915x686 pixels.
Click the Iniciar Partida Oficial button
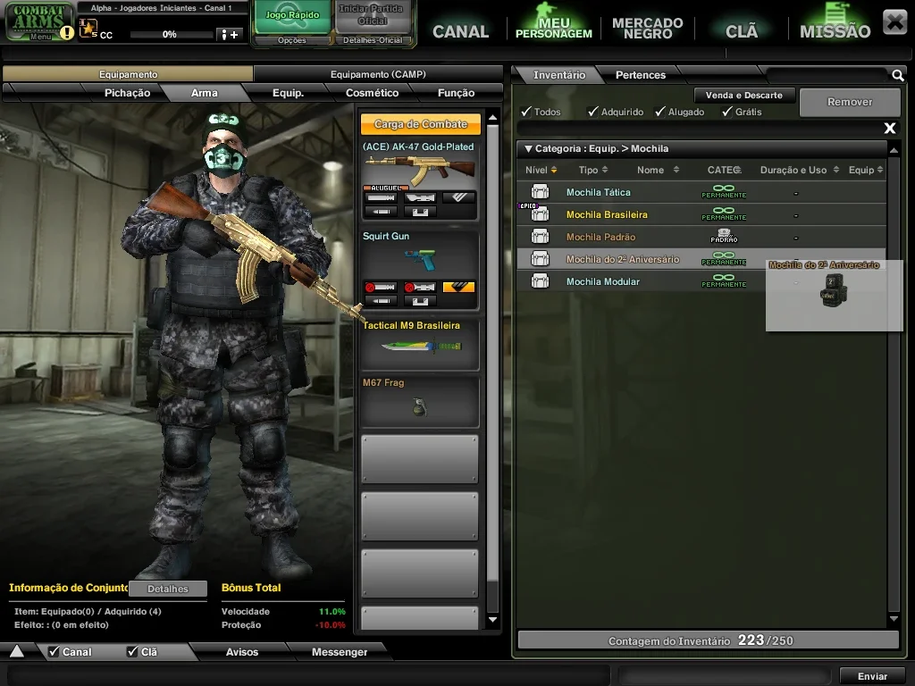click(x=371, y=16)
